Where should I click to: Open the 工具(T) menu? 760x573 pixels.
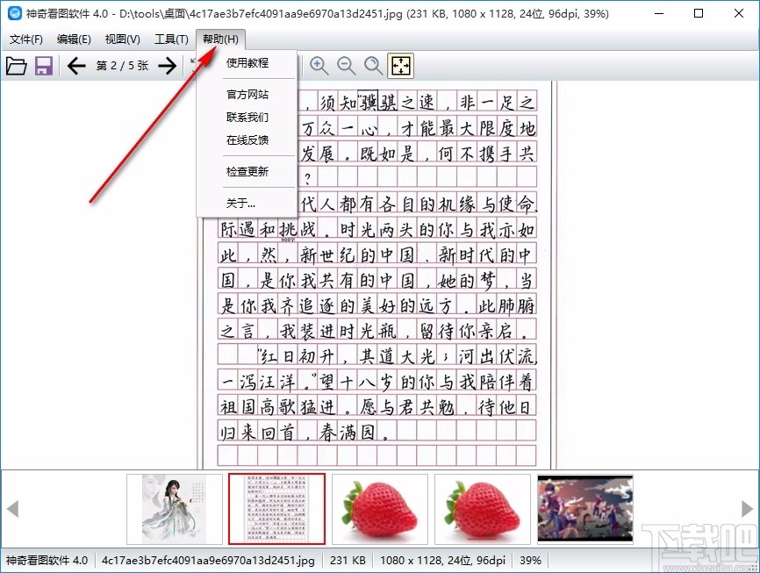click(x=170, y=39)
